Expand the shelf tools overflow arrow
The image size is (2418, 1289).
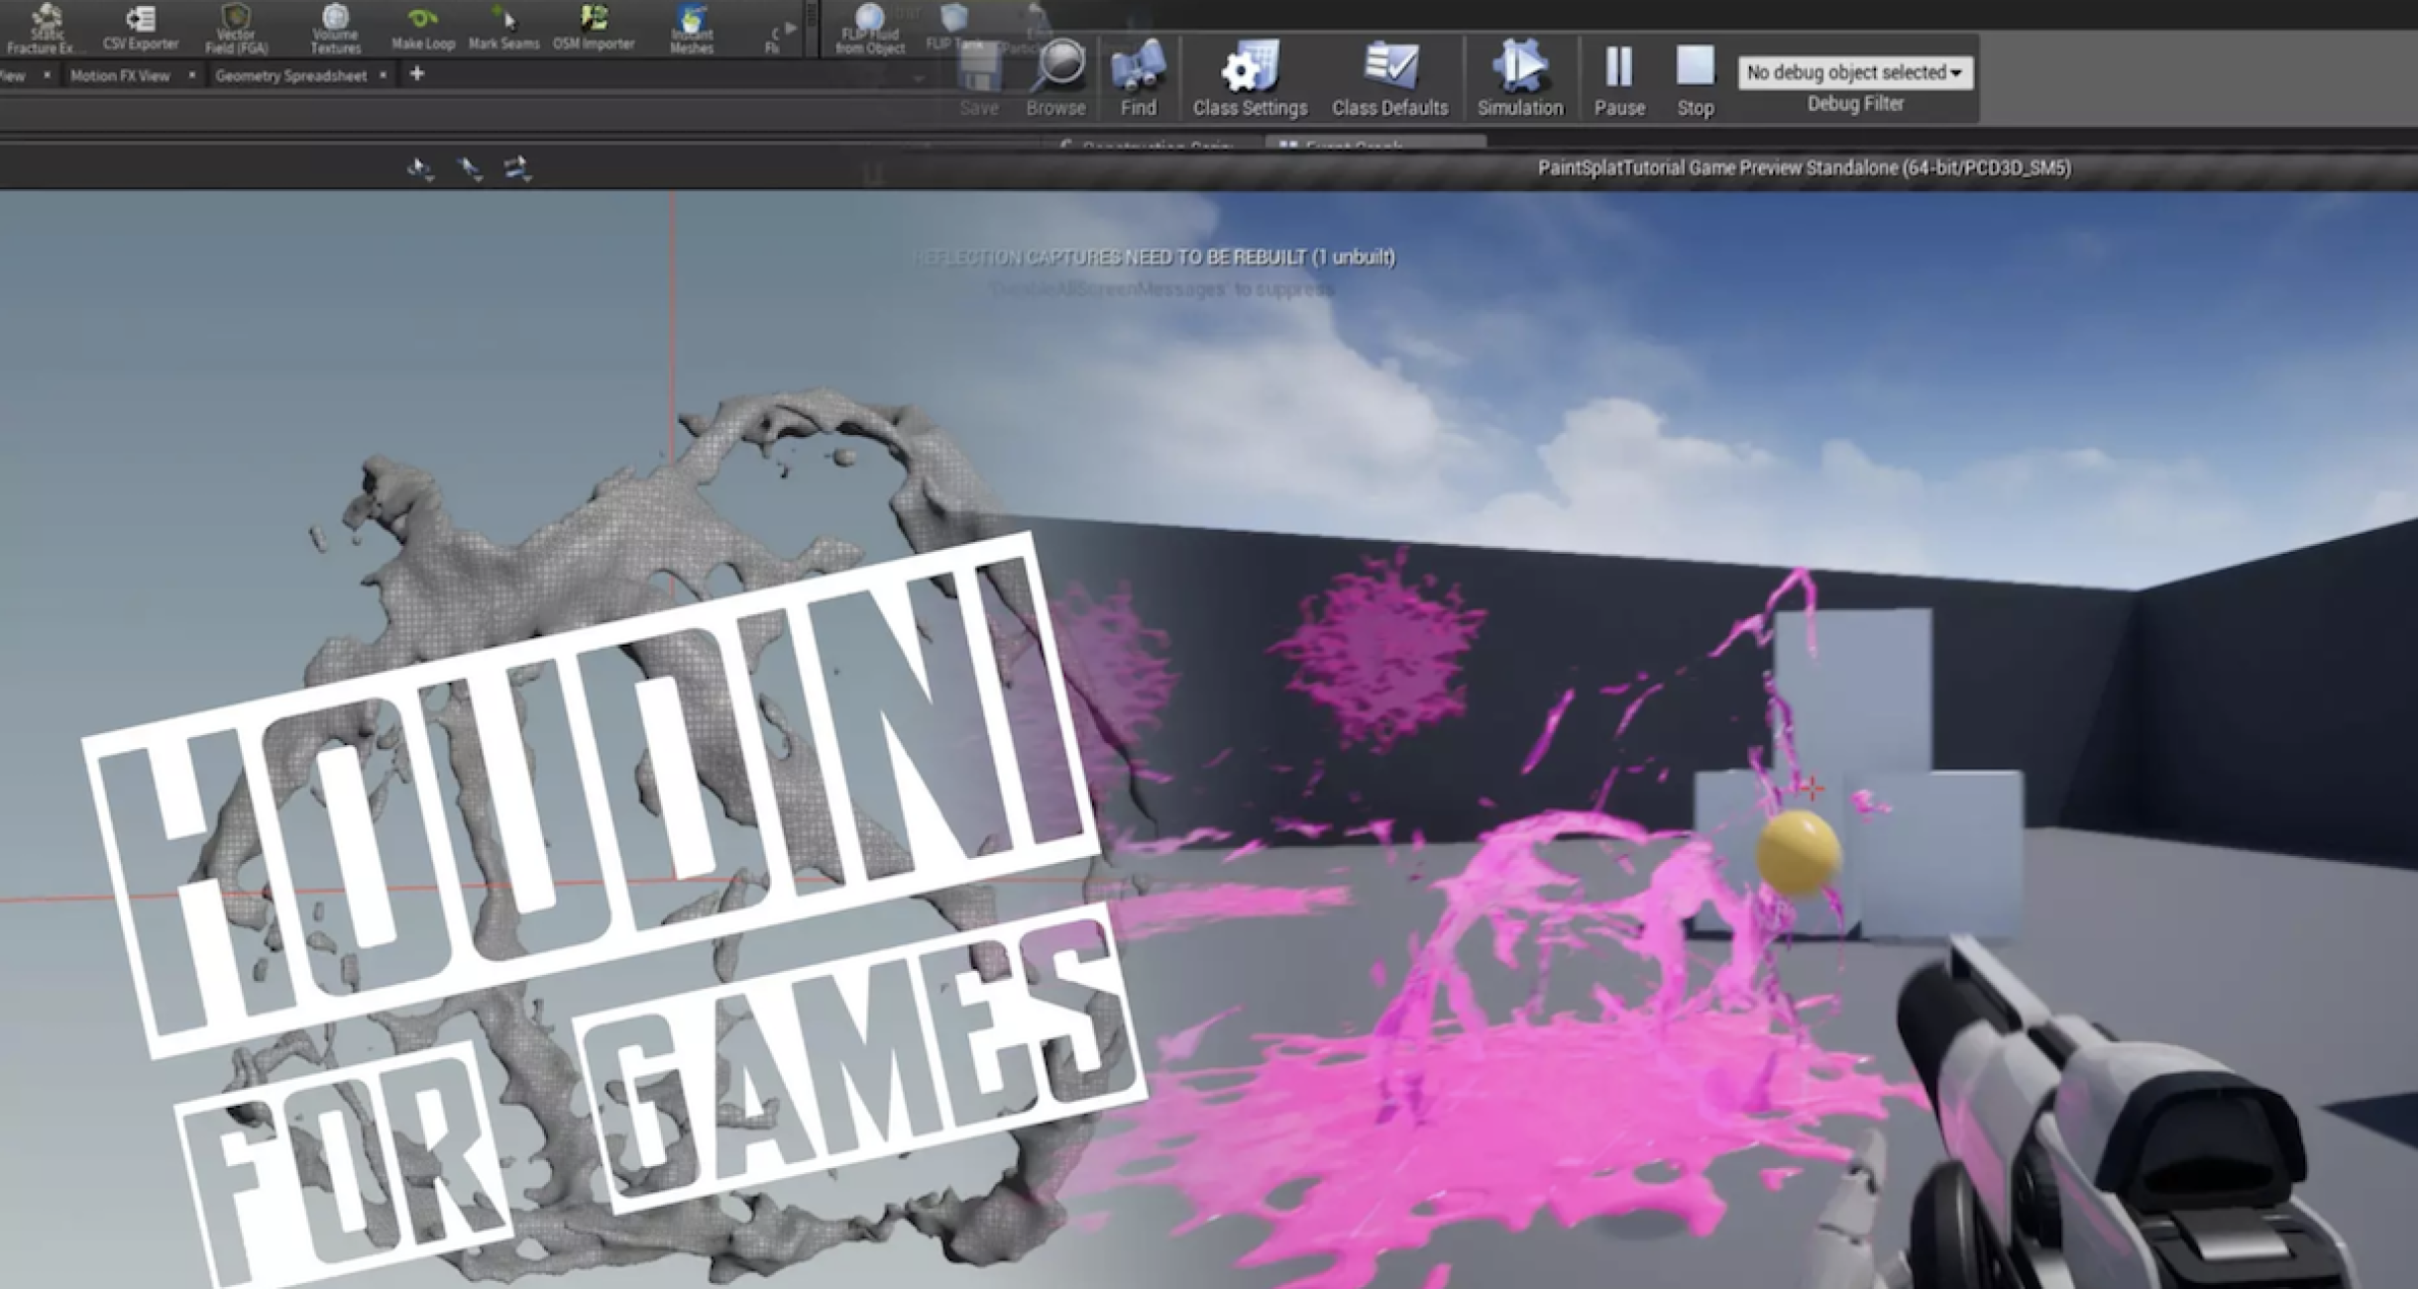click(x=791, y=28)
